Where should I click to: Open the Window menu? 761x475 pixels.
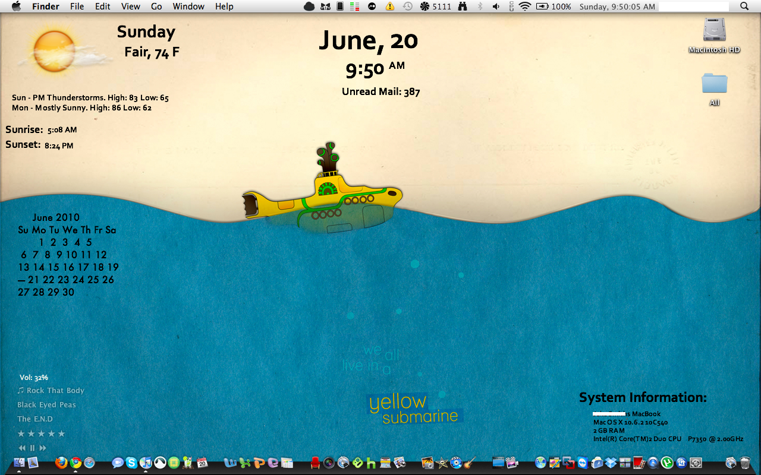click(188, 7)
